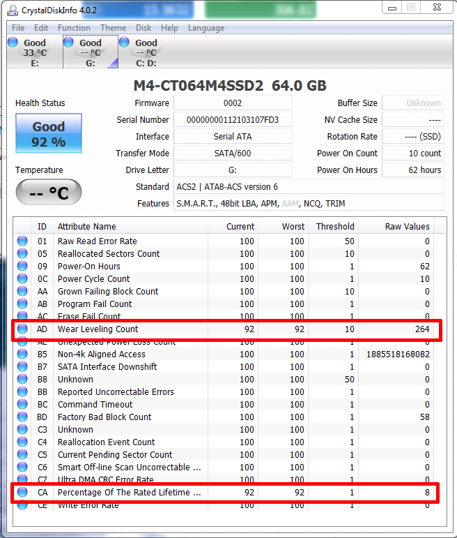The image size is (457, 538).
Task: Click the health status circle of drive E:
Action: click(x=13, y=42)
